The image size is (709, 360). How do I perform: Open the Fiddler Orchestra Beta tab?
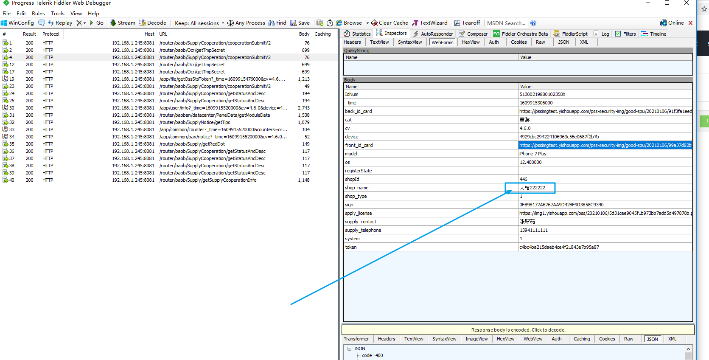click(x=521, y=34)
